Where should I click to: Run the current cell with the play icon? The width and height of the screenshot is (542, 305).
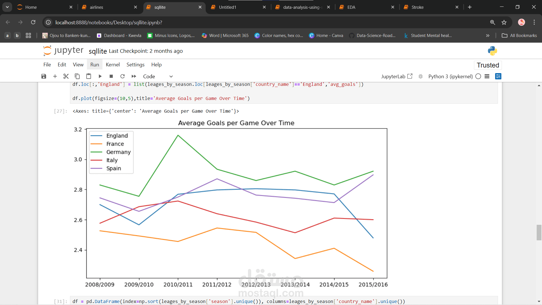click(100, 76)
